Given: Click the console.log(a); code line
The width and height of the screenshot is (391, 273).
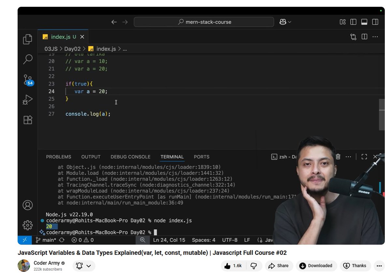Looking at the screenshot, I should (x=88, y=114).
